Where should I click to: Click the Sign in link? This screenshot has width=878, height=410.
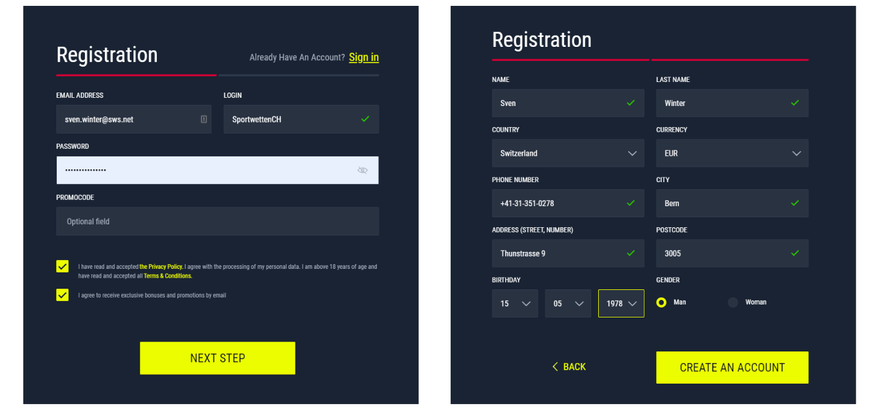pyautogui.click(x=363, y=57)
